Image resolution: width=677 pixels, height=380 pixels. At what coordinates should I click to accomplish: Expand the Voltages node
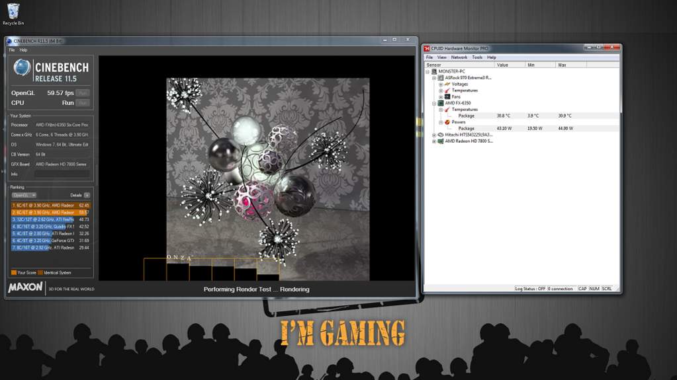441,85
